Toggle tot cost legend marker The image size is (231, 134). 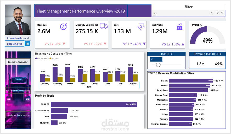pyautogui.click(x=50, y=59)
